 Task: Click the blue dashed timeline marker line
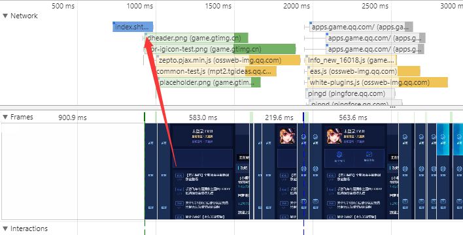[303, 174]
